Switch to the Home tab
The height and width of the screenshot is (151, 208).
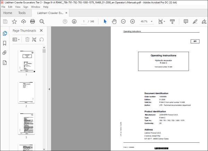coord(8,13)
